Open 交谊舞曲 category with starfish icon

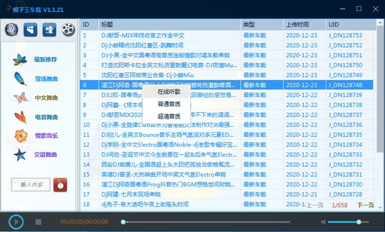(35, 154)
